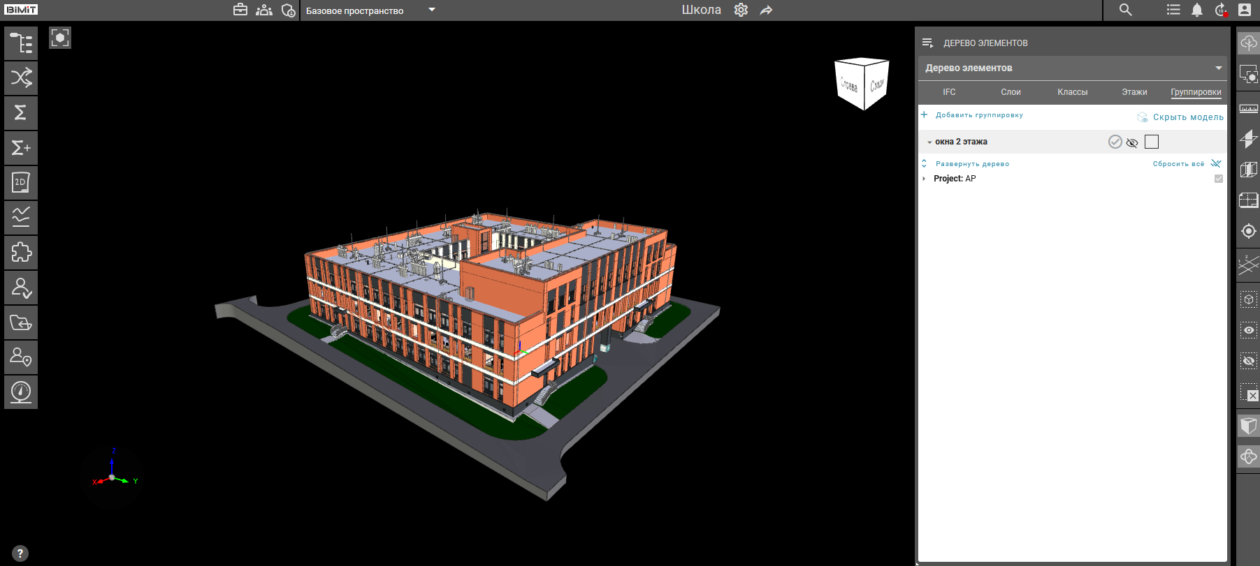The height and width of the screenshot is (566, 1260).
Task: Toggle the Project: AP checkbox
Action: pos(1219,179)
